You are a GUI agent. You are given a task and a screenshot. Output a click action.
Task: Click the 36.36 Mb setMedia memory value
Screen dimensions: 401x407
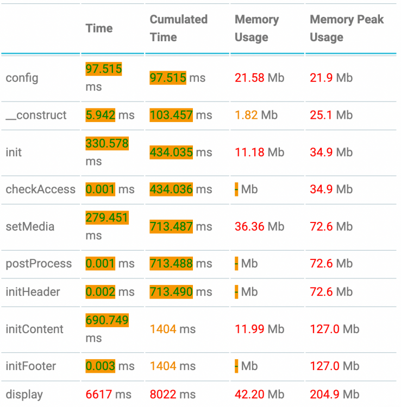click(259, 226)
